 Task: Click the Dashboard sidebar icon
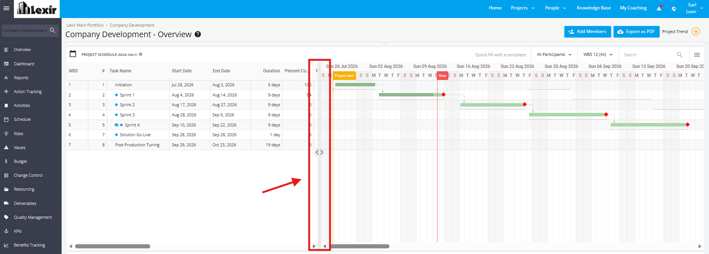pyautogui.click(x=6, y=64)
